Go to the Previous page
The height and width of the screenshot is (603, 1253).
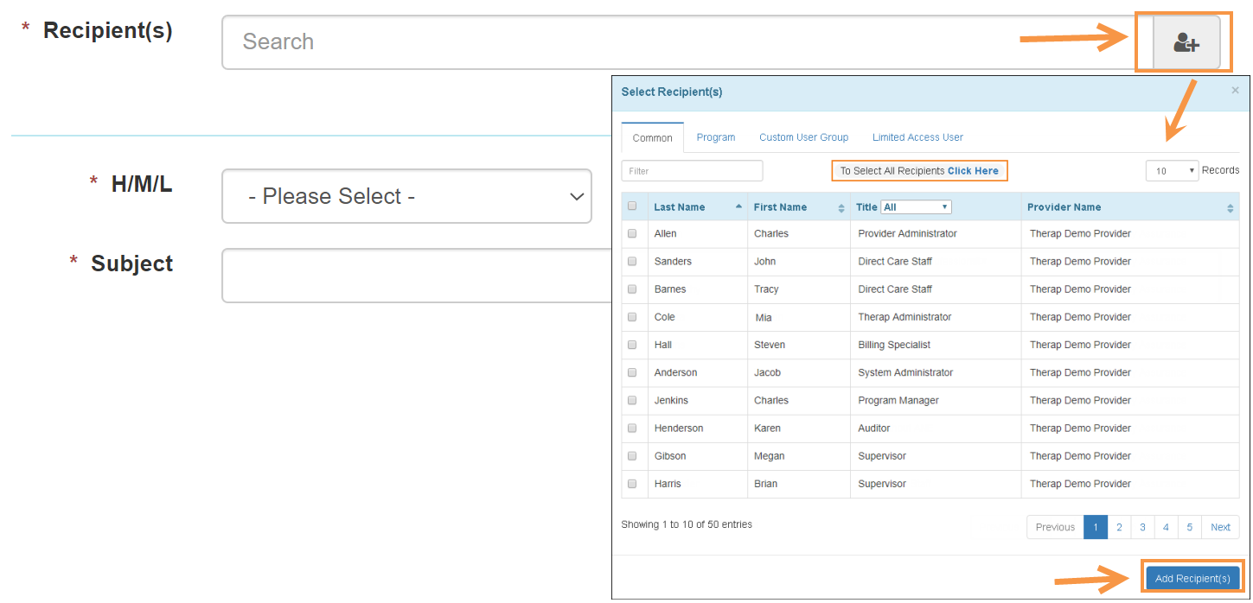1055,527
